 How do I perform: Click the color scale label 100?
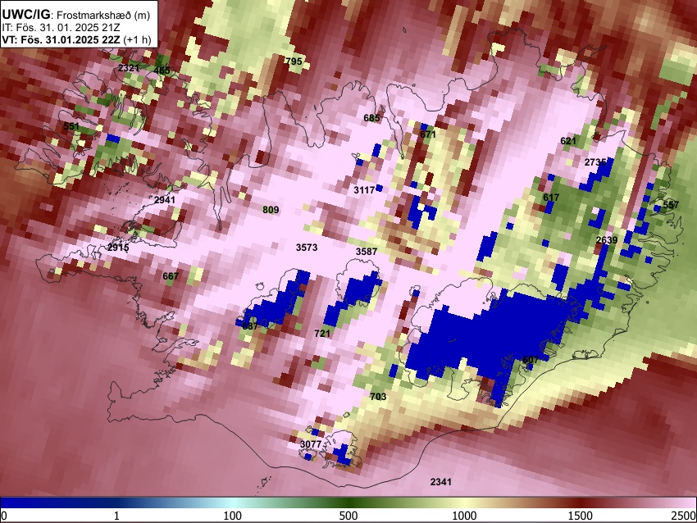233,516
